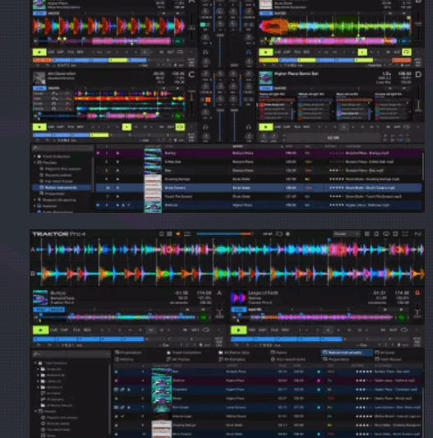Expand Beatport Streaming in the four-deck browser tree
Viewport: 433px width, 438px height.
tap(35, 200)
